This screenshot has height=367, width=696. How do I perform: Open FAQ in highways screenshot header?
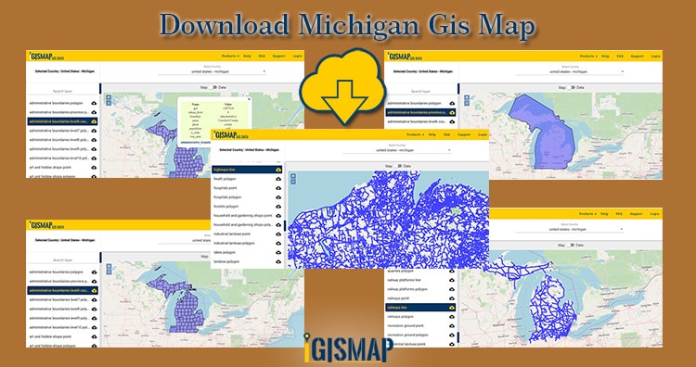446,134
